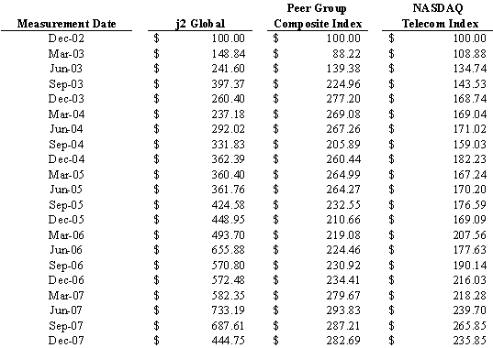Select the Peer Group Composite Index header
This screenshot has width=493, height=348.
coord(318,16)
